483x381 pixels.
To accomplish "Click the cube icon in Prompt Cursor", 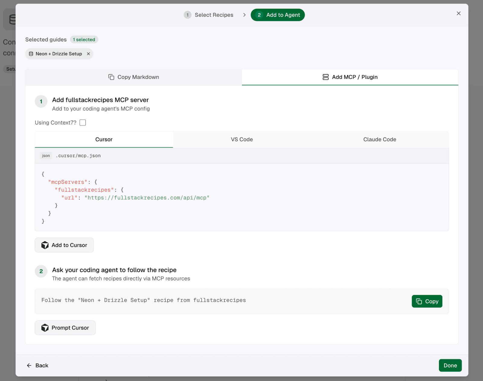I will 45,328.
